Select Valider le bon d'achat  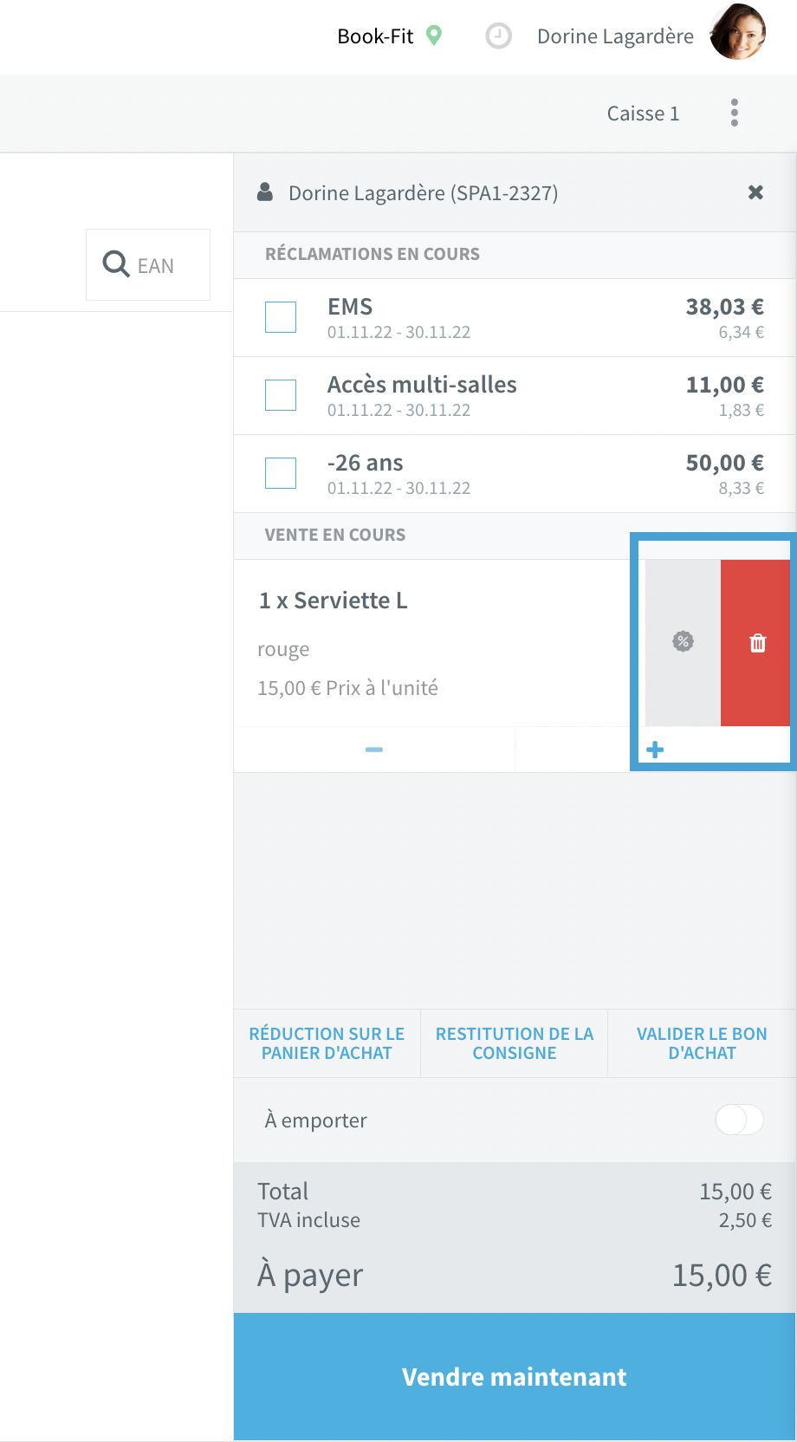[x=702, y=1043]
